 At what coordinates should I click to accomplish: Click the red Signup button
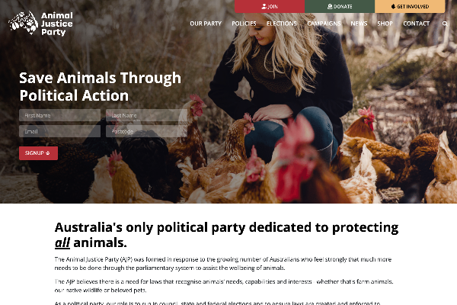[39, 153]
